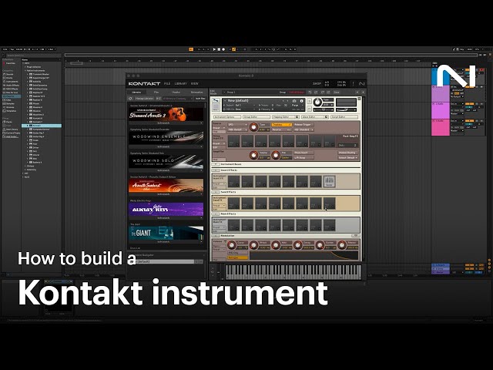
Task: Open Kontakt's FILE menu
Action: pos(167,84)
